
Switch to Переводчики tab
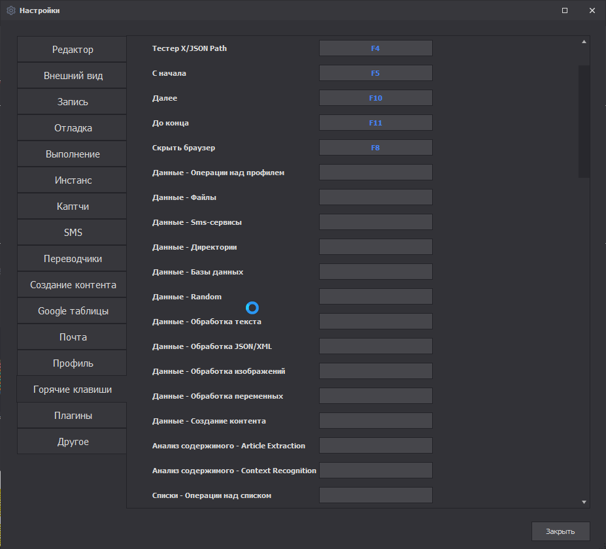72,258
